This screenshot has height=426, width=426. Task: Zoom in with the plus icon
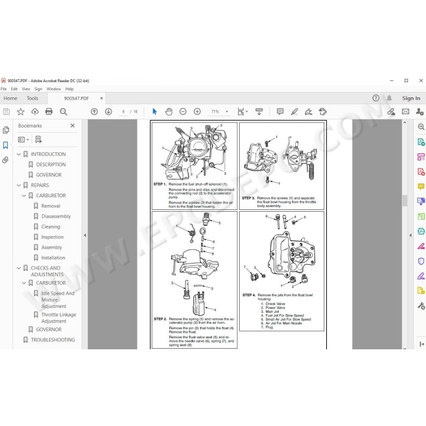(197, 111)
